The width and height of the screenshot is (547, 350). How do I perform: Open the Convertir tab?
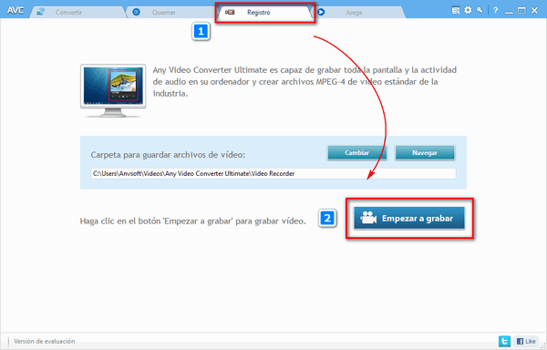pyautogui.click(x=77, y=12)
